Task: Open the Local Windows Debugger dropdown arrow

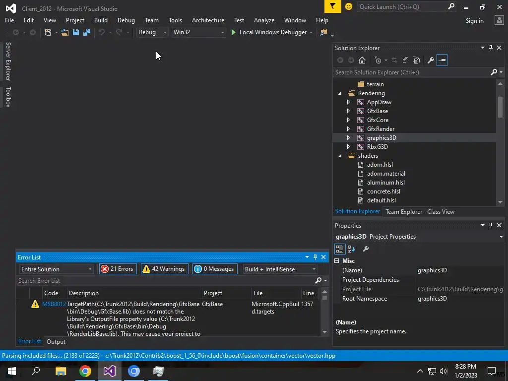Action: coord(311,32)
